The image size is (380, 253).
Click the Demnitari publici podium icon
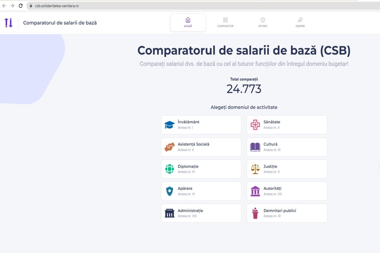click(x=255, y=213)
